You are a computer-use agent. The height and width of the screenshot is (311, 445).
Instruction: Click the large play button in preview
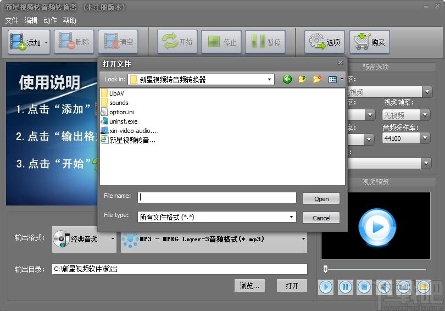(x=377, y=227)
